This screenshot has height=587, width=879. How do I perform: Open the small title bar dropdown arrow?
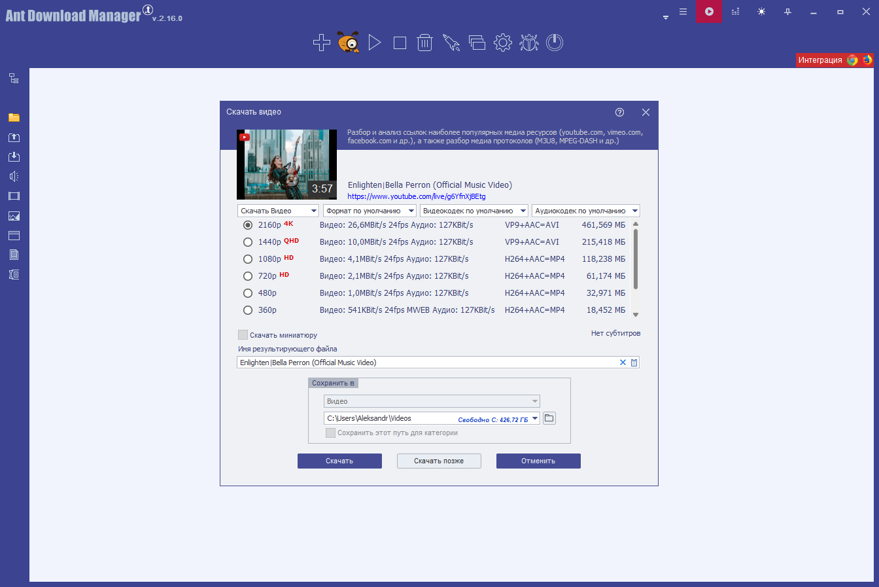666,18
